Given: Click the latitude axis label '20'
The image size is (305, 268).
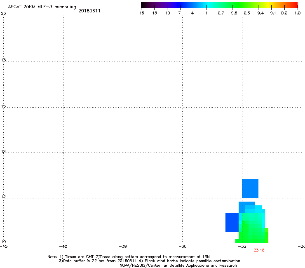Looking at the screenshot, I should [x=3, y=14].
